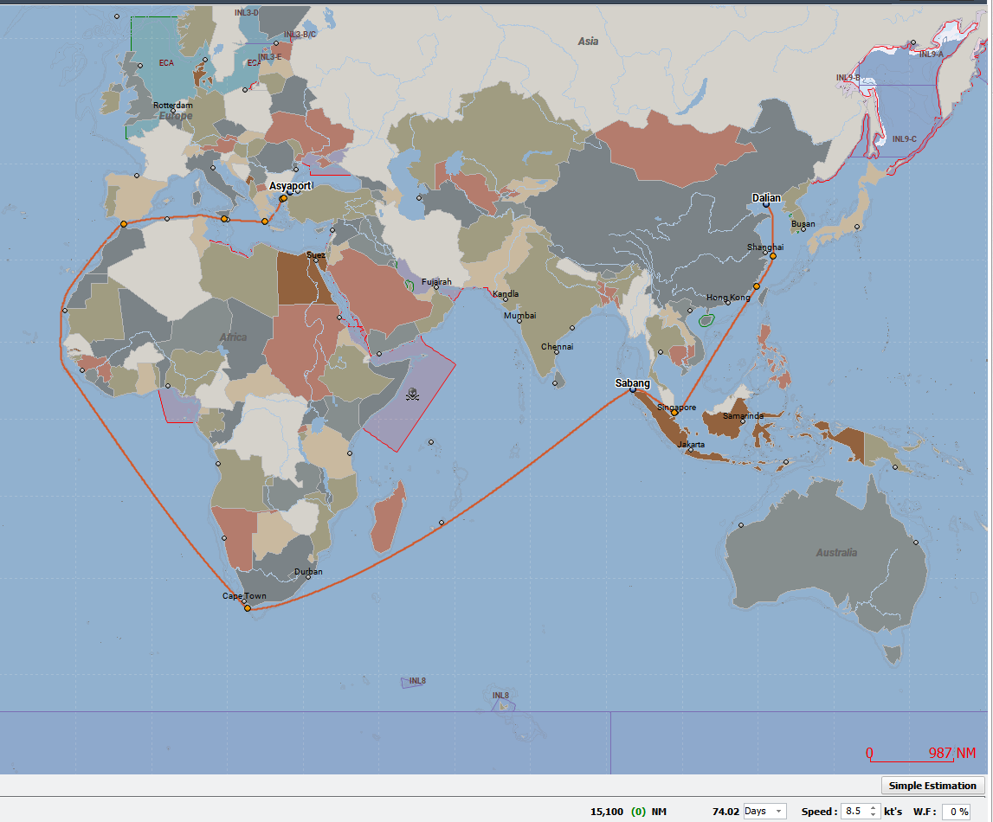Select the Dalian port label

tap(766, 197)
